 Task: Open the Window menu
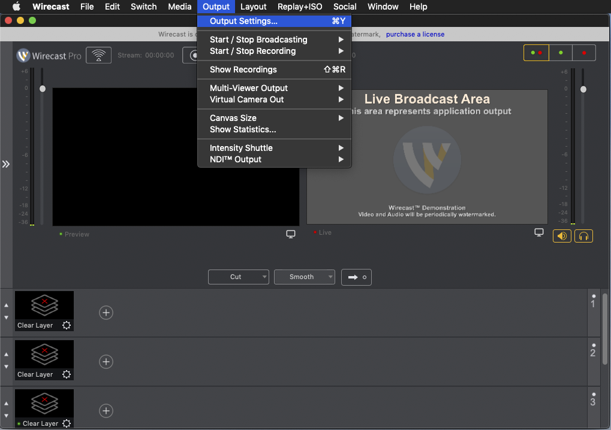(x=383, y=7)
